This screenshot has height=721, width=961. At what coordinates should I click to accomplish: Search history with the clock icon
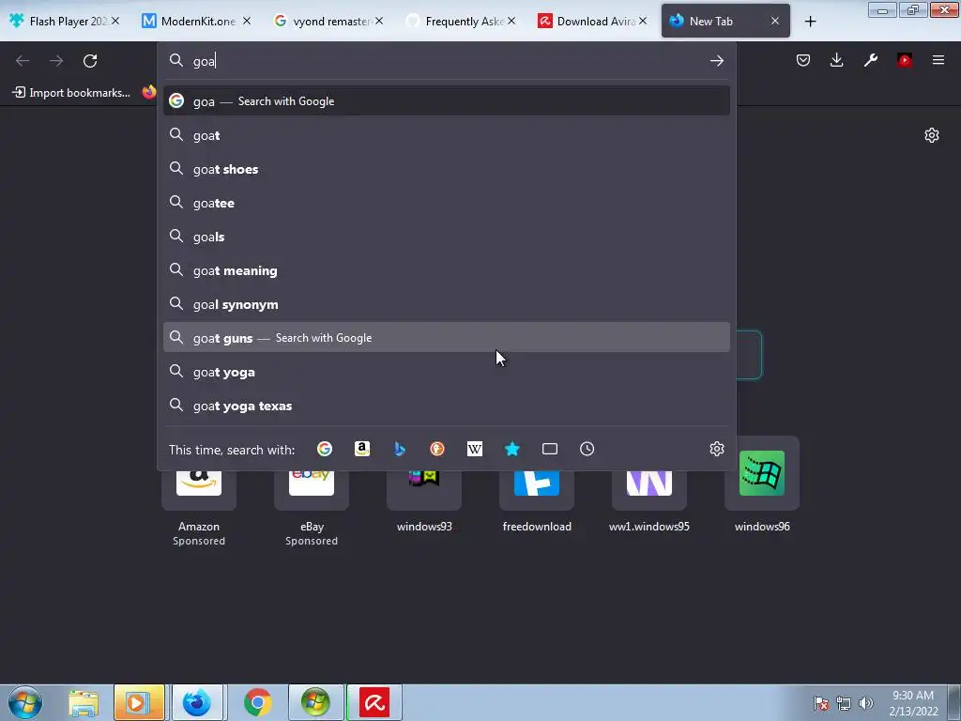click(x=587, y=449)
